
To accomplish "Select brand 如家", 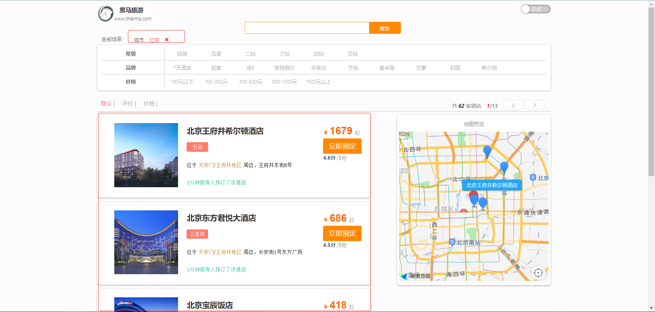I will [216, 68].
